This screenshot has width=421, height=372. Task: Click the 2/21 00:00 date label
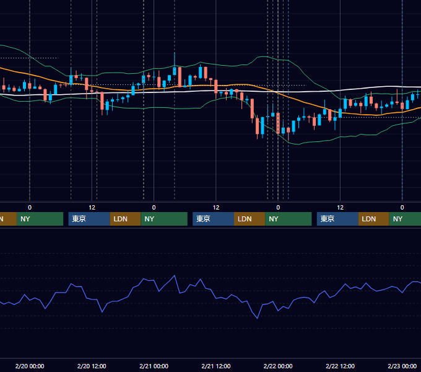tap(154, 366)
